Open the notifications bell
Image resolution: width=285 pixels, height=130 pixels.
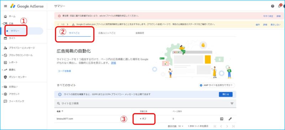280,6
